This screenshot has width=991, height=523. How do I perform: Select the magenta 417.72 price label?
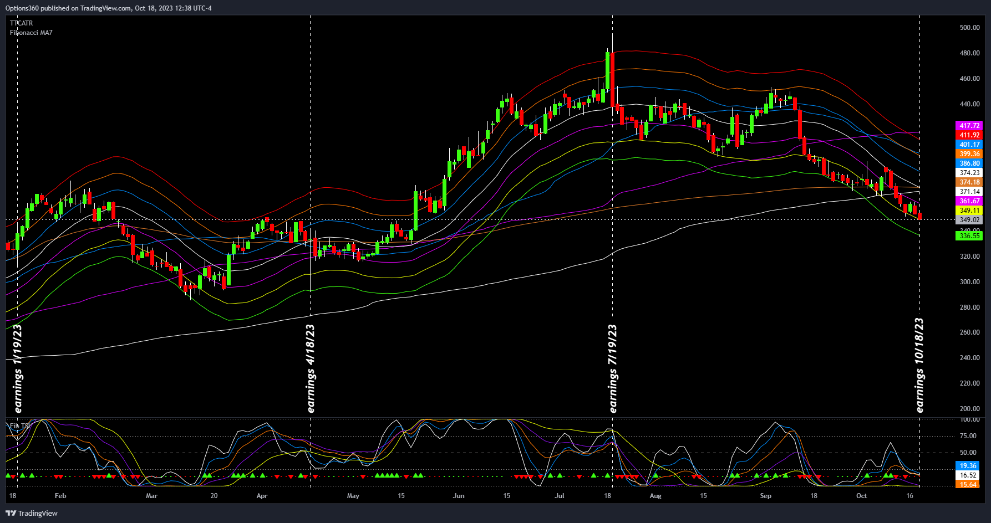click(969, 126)
